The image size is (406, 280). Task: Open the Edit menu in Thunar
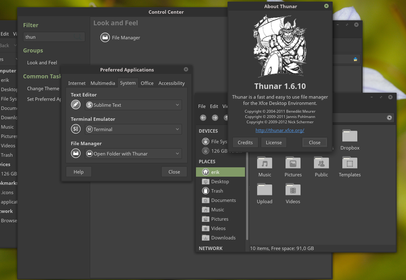tap(214, 106)
